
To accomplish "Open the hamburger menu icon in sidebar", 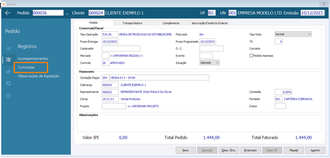I will pos(8,49).
